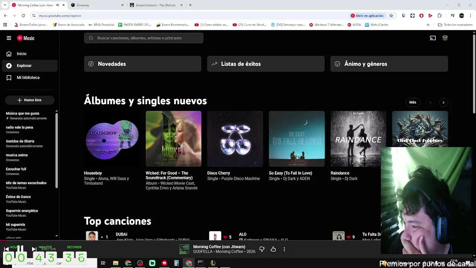Skip to the next track

pyautogui.click(x=34, y=249)
